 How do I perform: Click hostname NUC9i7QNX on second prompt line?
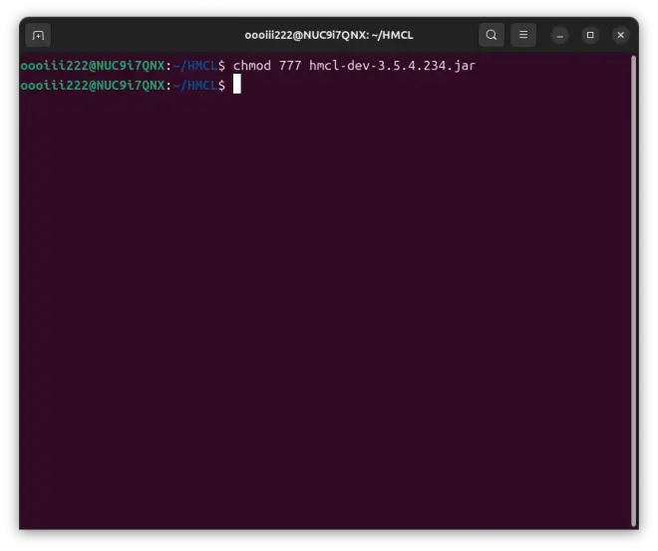129,85
